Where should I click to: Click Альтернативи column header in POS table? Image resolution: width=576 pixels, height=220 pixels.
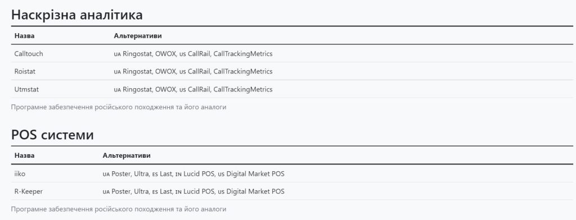click(127, 155)
